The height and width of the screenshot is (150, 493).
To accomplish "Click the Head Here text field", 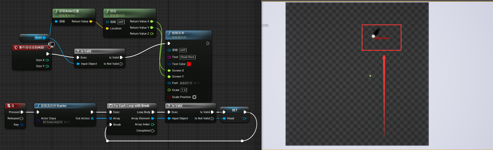I will (x=187, y=57).
